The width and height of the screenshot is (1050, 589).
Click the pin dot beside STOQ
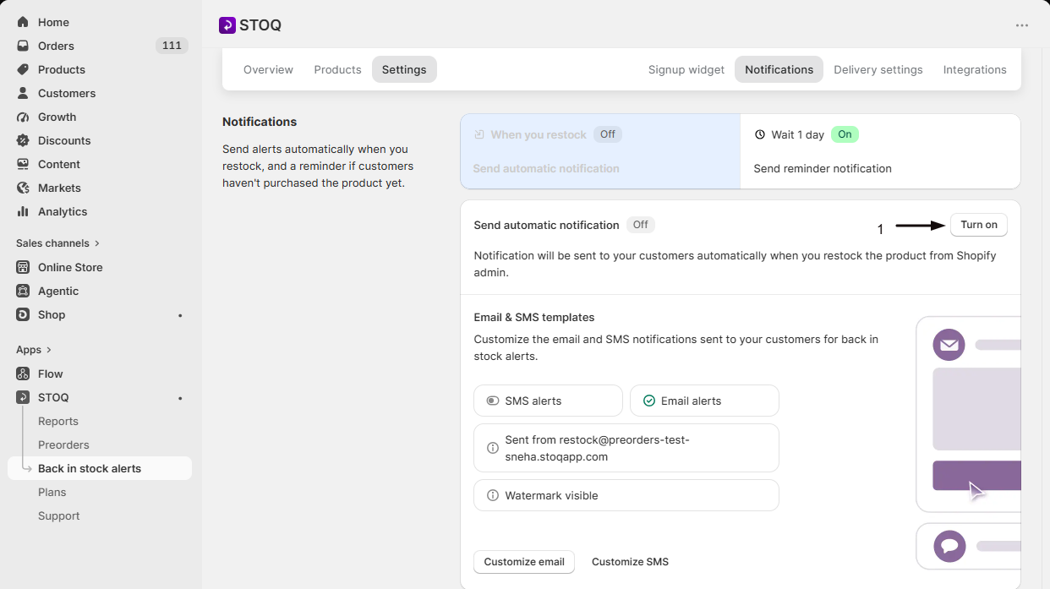click(180, 398)
